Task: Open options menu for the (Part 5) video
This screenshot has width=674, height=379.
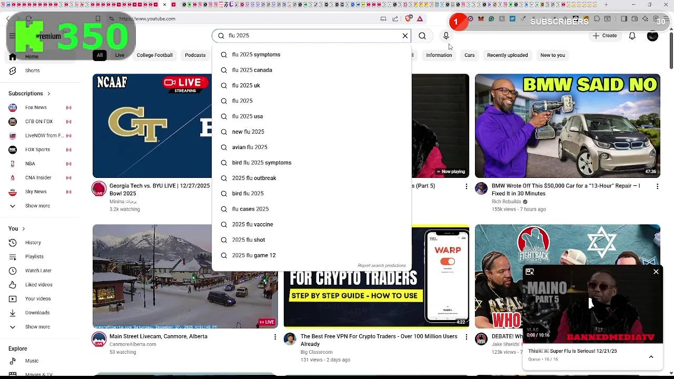Action: click(466, 186)
